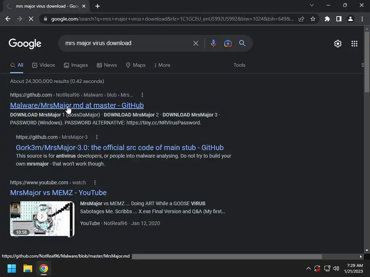This screenshot has width=370, height=277.
Task: Open Malware/MrsMajor.md GitHub result
Action: click(x=77, y=105)
